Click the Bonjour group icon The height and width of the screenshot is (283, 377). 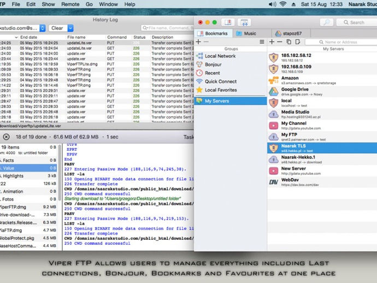point(199,64)
